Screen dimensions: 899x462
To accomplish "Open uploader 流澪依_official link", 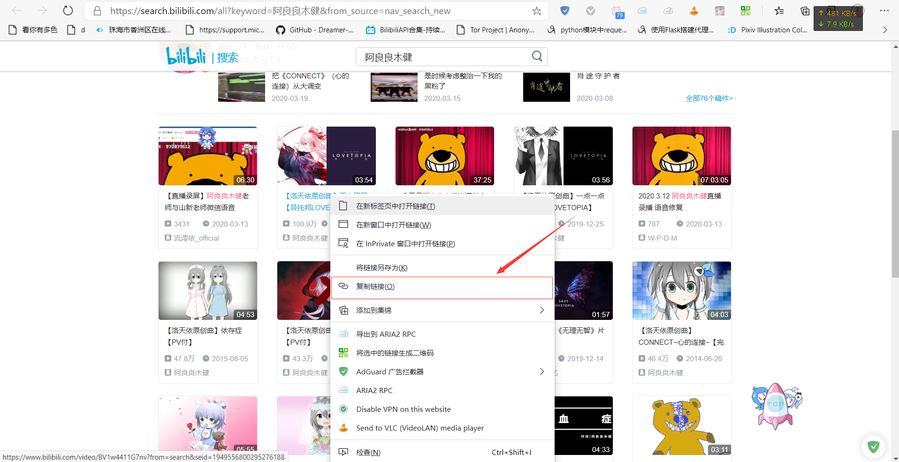I will click(x=196, y=238).
